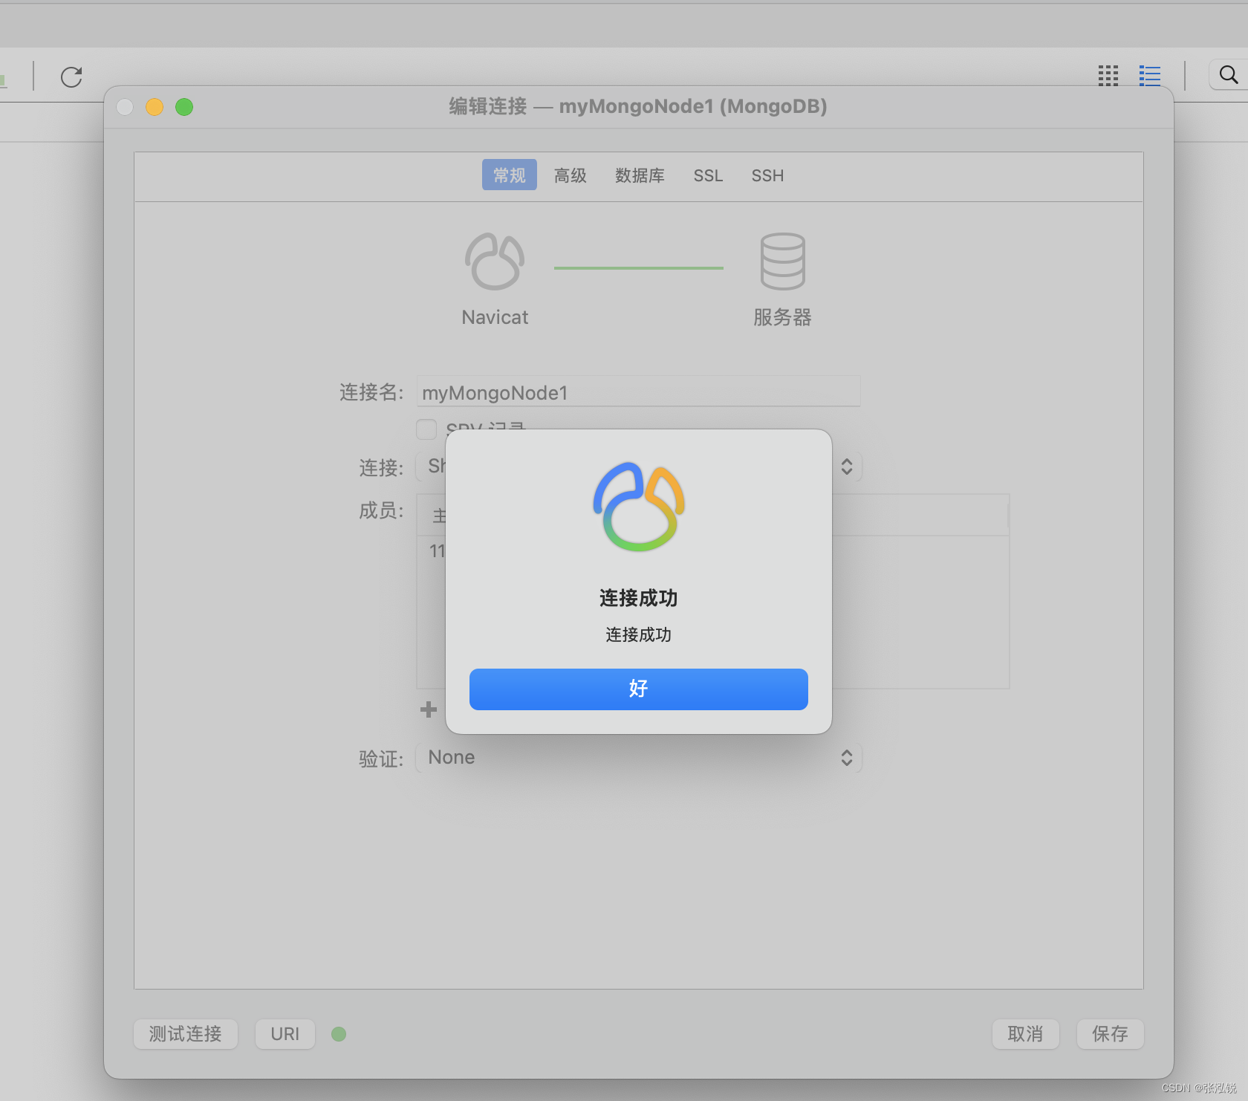The width and height of the screenshot is (1248, 1101).
Task: Click the green connection status indicator
Action: pyautogui.click(x=339, y=1033)
